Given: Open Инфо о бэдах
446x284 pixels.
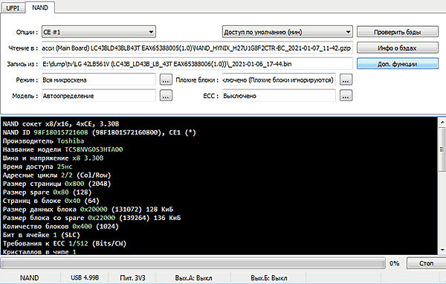Looking at the screenshot, I should (x=398, y=48).
